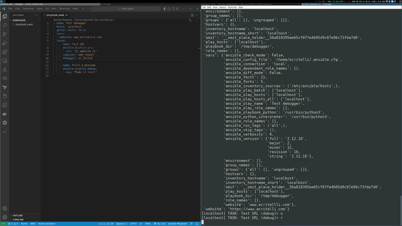This screenshot has width=402, height=226.
Task: Open the terminal window's View menu
Action: (215, 7)
